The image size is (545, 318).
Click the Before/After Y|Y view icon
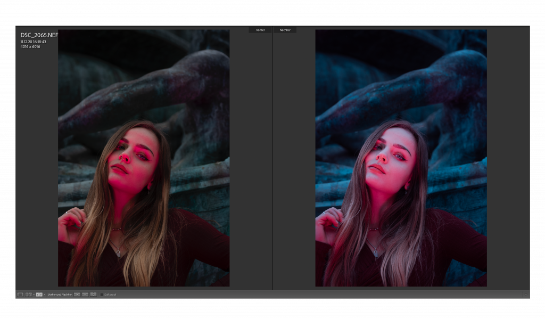pos(39,294)
